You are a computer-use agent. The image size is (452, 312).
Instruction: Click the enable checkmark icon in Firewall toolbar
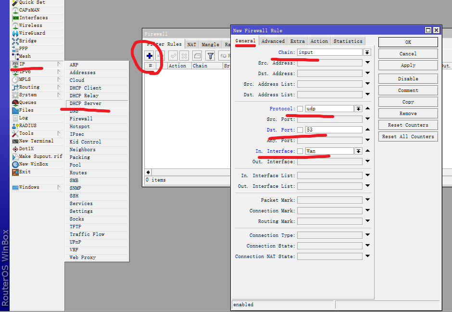pos(173,56)
